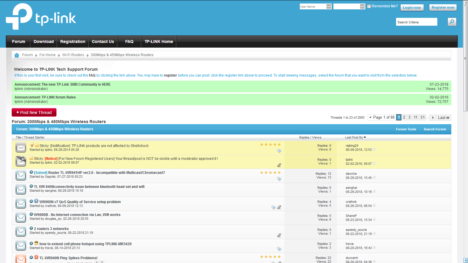
Task: Go to page 51 of threads
Action: (422, 117)
